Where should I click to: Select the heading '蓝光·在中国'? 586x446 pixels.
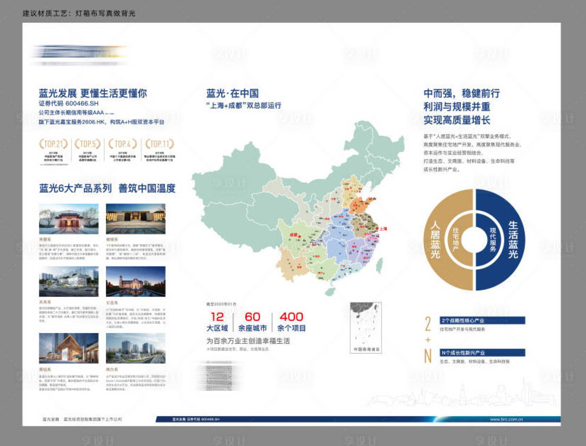tap(232, 93)
